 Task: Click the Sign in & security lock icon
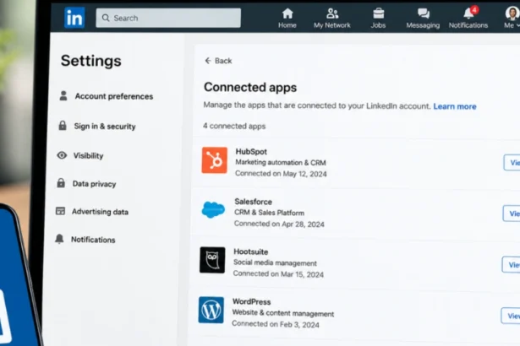63,126
